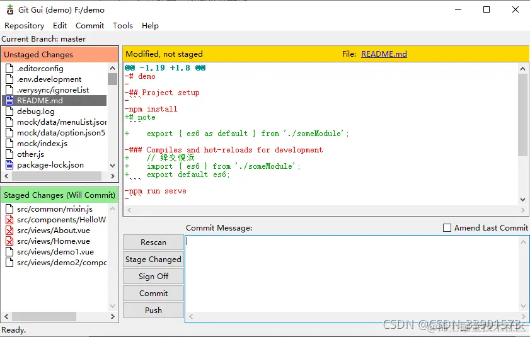Viewport: 530px width, 337px height.
Task: Click the deleted icon of src/views/Home.vue
Action: (x=9, y=241)
